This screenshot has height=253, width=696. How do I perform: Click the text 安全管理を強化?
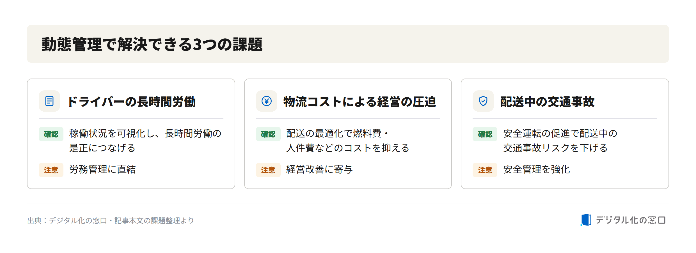536,169
